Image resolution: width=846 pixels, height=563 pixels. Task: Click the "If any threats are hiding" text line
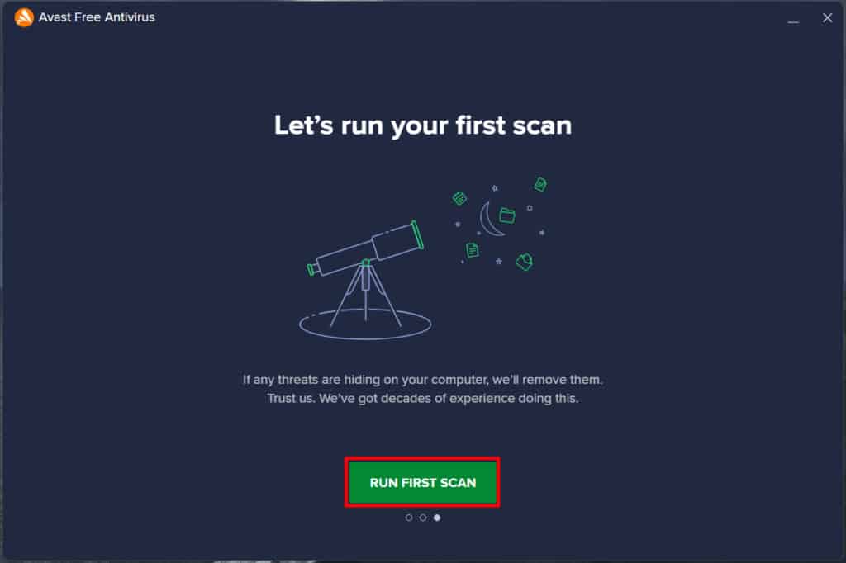point(422,380)
